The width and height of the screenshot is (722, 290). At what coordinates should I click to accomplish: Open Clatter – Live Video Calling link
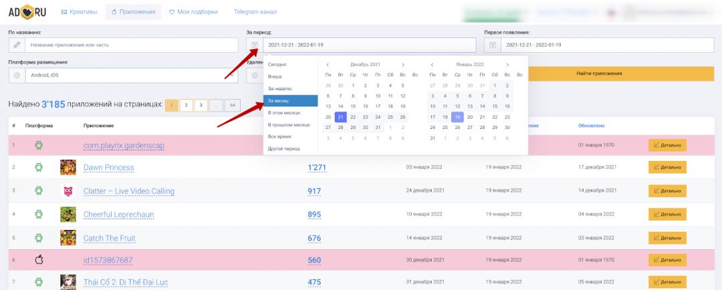128,191
